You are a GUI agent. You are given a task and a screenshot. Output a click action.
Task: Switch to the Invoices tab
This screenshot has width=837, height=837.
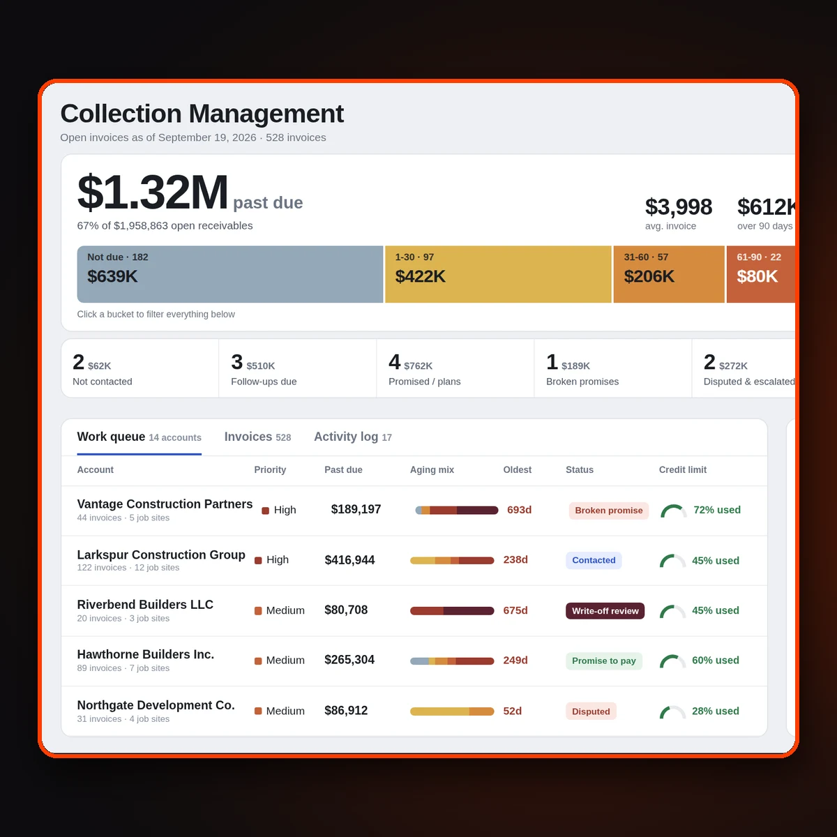tap(257, 437)
